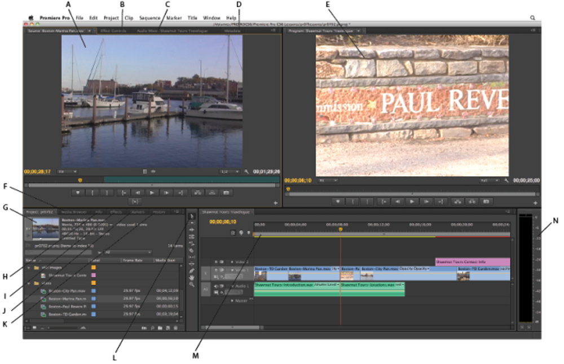Select the Selection tool in Tools panel
The width and height of the screenshot is (564, 364).
click(192, 216)
